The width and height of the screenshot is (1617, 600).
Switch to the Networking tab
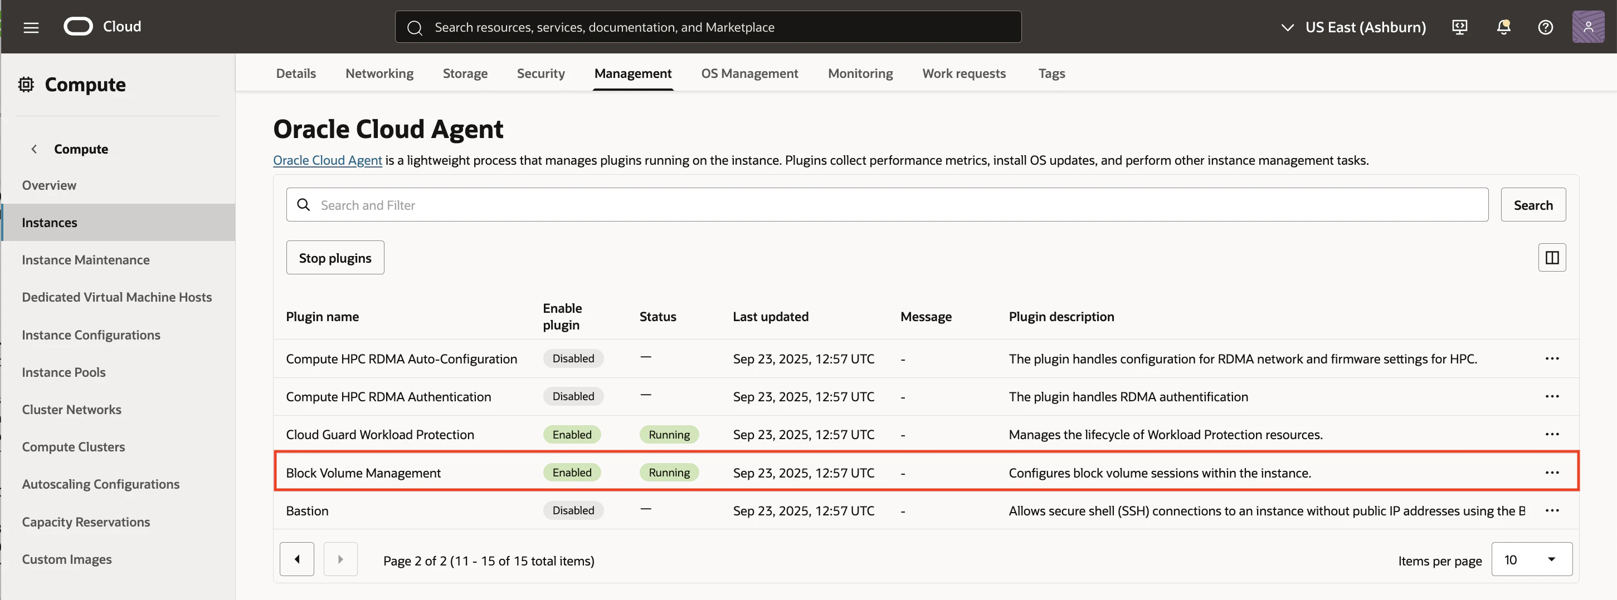379,73
